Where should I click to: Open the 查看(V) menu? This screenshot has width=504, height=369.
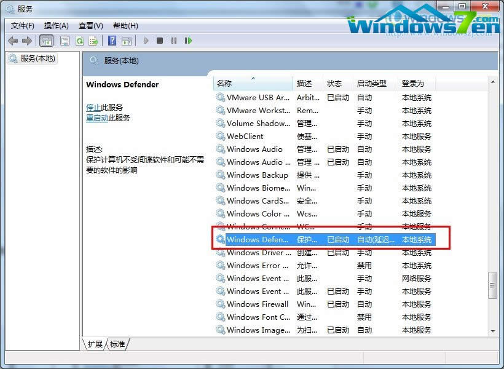pyautogui.click(x=90, y=25)
